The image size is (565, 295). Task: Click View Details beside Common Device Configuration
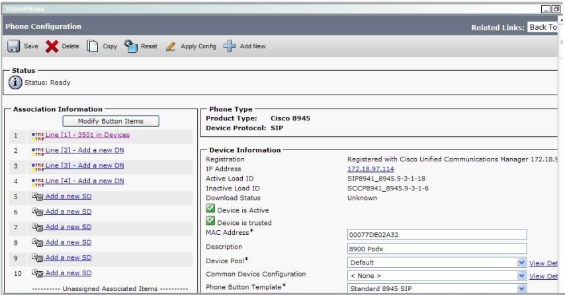pyautogui.click(x=543, y=276)
